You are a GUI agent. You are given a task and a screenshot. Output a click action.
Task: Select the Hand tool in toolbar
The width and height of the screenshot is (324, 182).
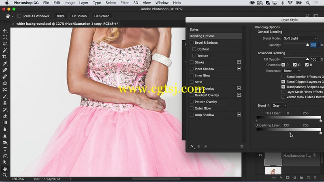tap(5, 169)
